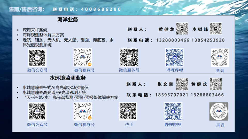The height and width of the screenshot is (139, 248).
Task: Select the 海洋业务 heading
Action: coord(68,20)
